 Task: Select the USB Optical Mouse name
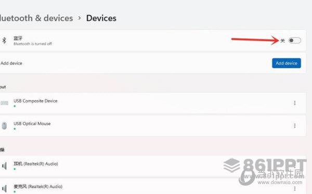(x=32, y=124)
